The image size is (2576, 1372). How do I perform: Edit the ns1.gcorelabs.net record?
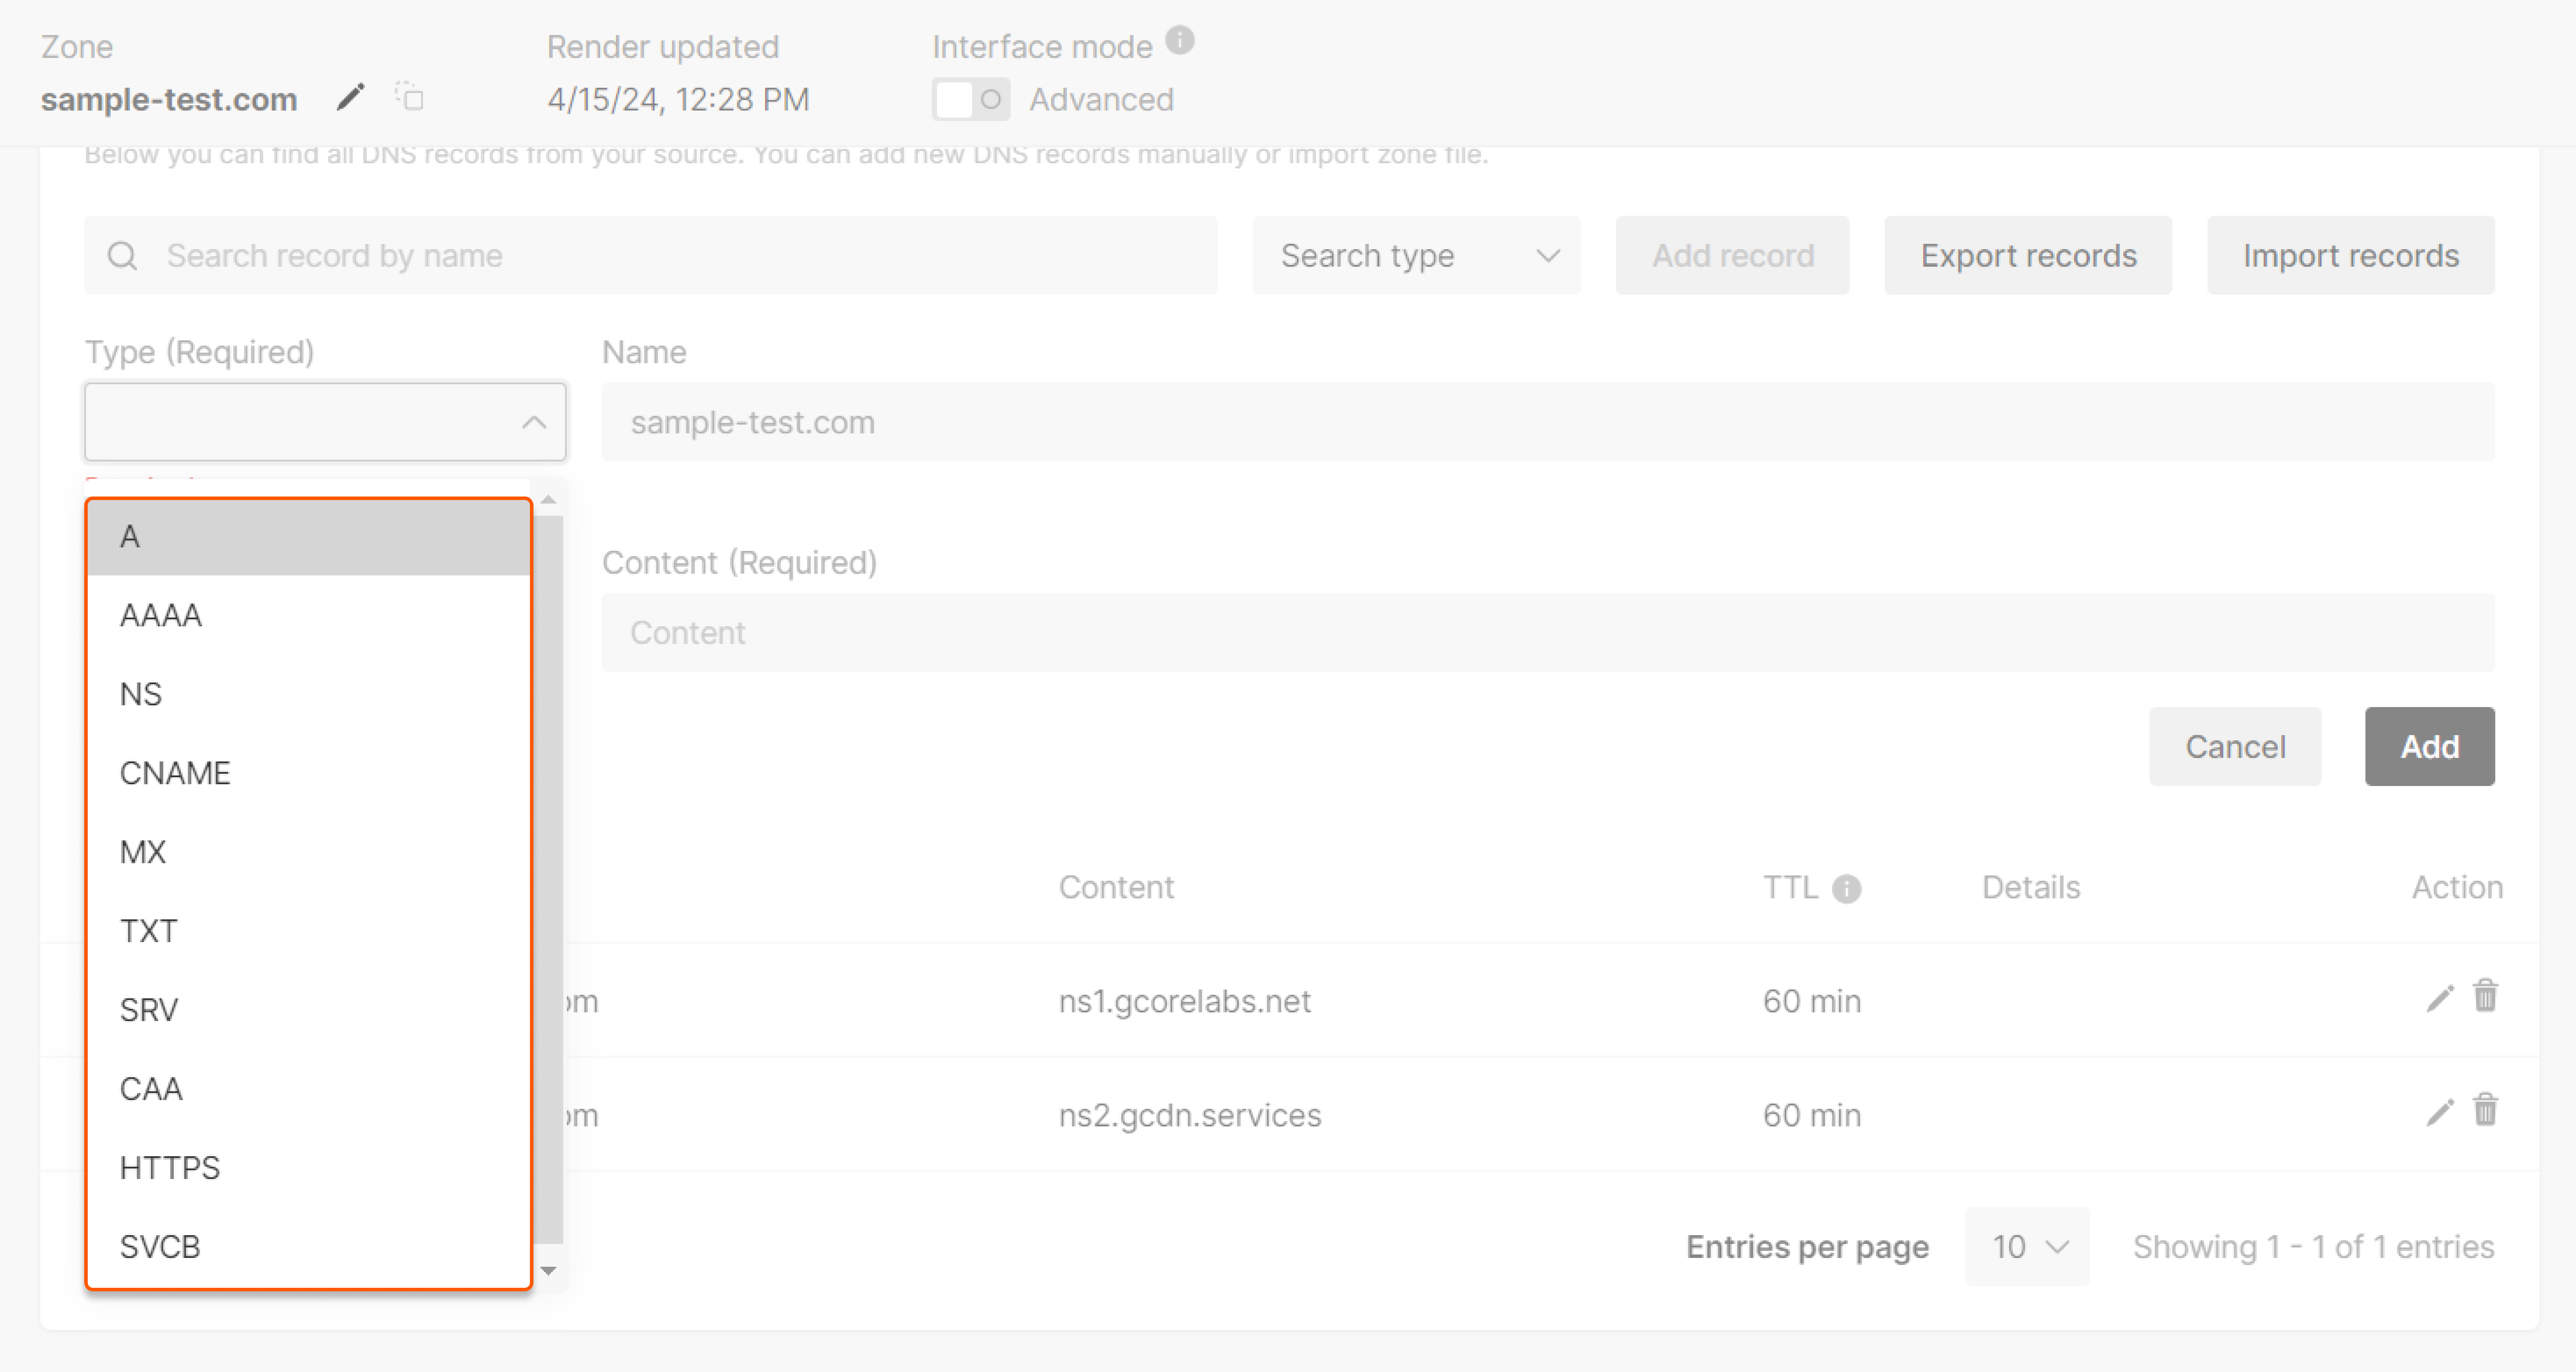click(x=2440, y=1000)
